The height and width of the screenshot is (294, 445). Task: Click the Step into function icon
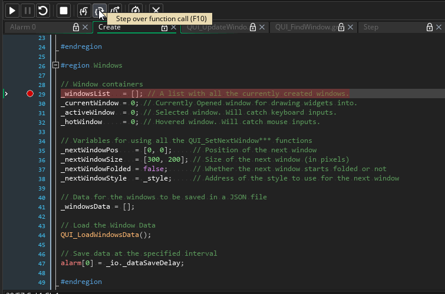pos(85,11)
